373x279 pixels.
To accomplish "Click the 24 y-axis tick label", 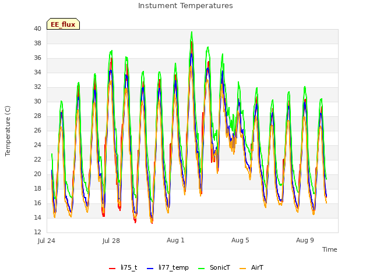I will coord(37,145).
